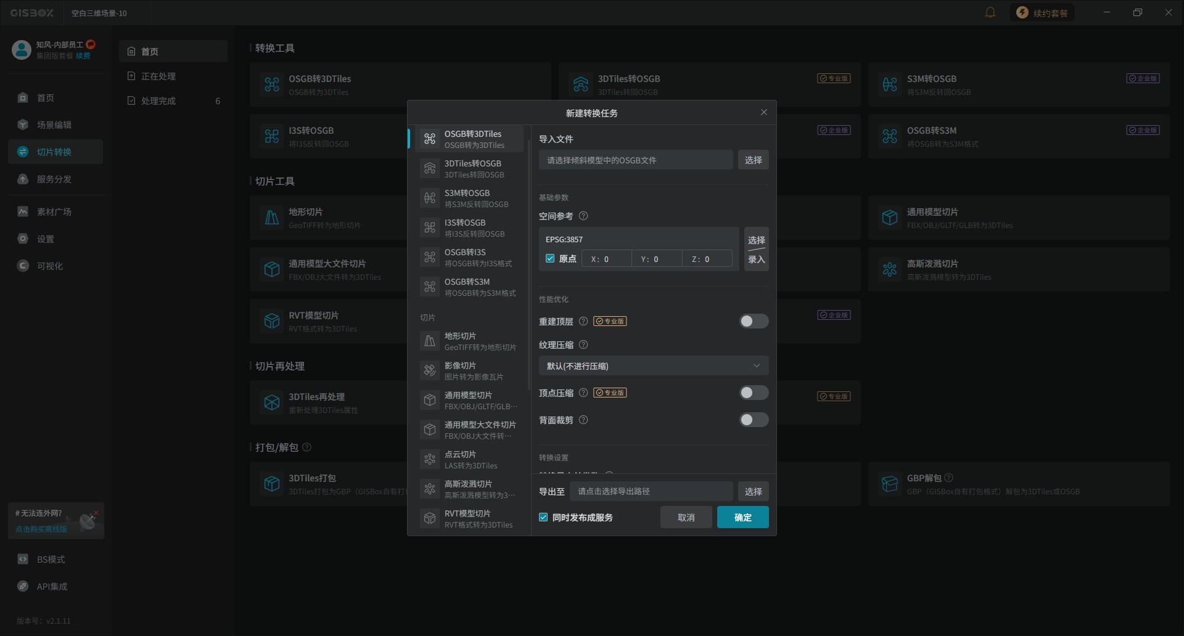The height and width of the screenshot is (636, 1184).
Task: Open the 纹理压缩 dropdown
Action: click(x=653, y=366)
